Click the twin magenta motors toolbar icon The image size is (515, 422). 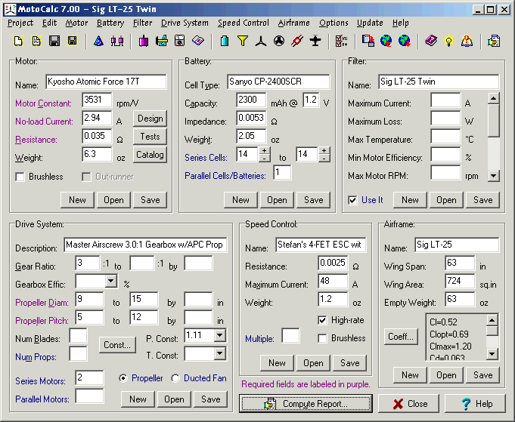117,41
